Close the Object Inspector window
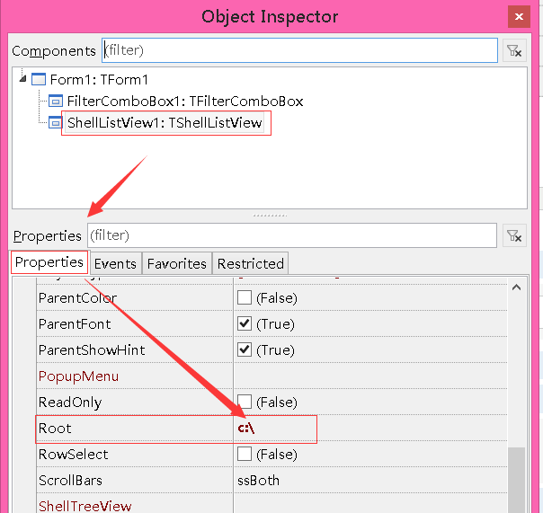Viewport: 543px width, 513px height. (518, 16)
